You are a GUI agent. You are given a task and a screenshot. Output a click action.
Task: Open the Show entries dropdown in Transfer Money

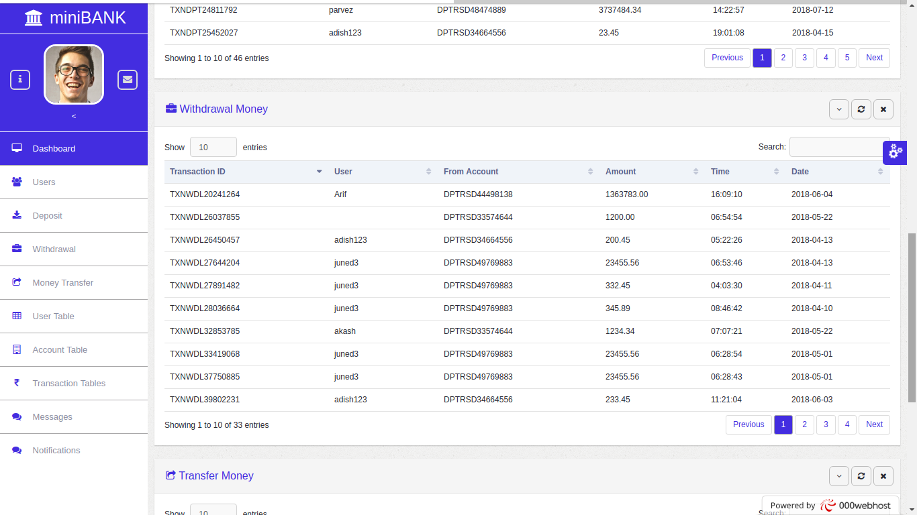pos(213,510)
